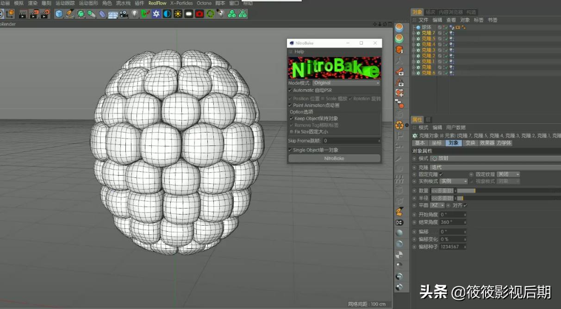
Task: Switch to the 效果器 tab in attributes
Action: [x=487, y=143]
